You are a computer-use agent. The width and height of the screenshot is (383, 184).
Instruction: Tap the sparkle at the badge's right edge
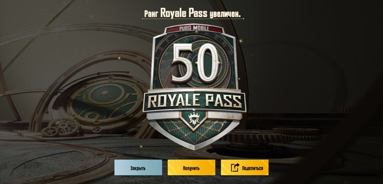click(x=239, y=79)
